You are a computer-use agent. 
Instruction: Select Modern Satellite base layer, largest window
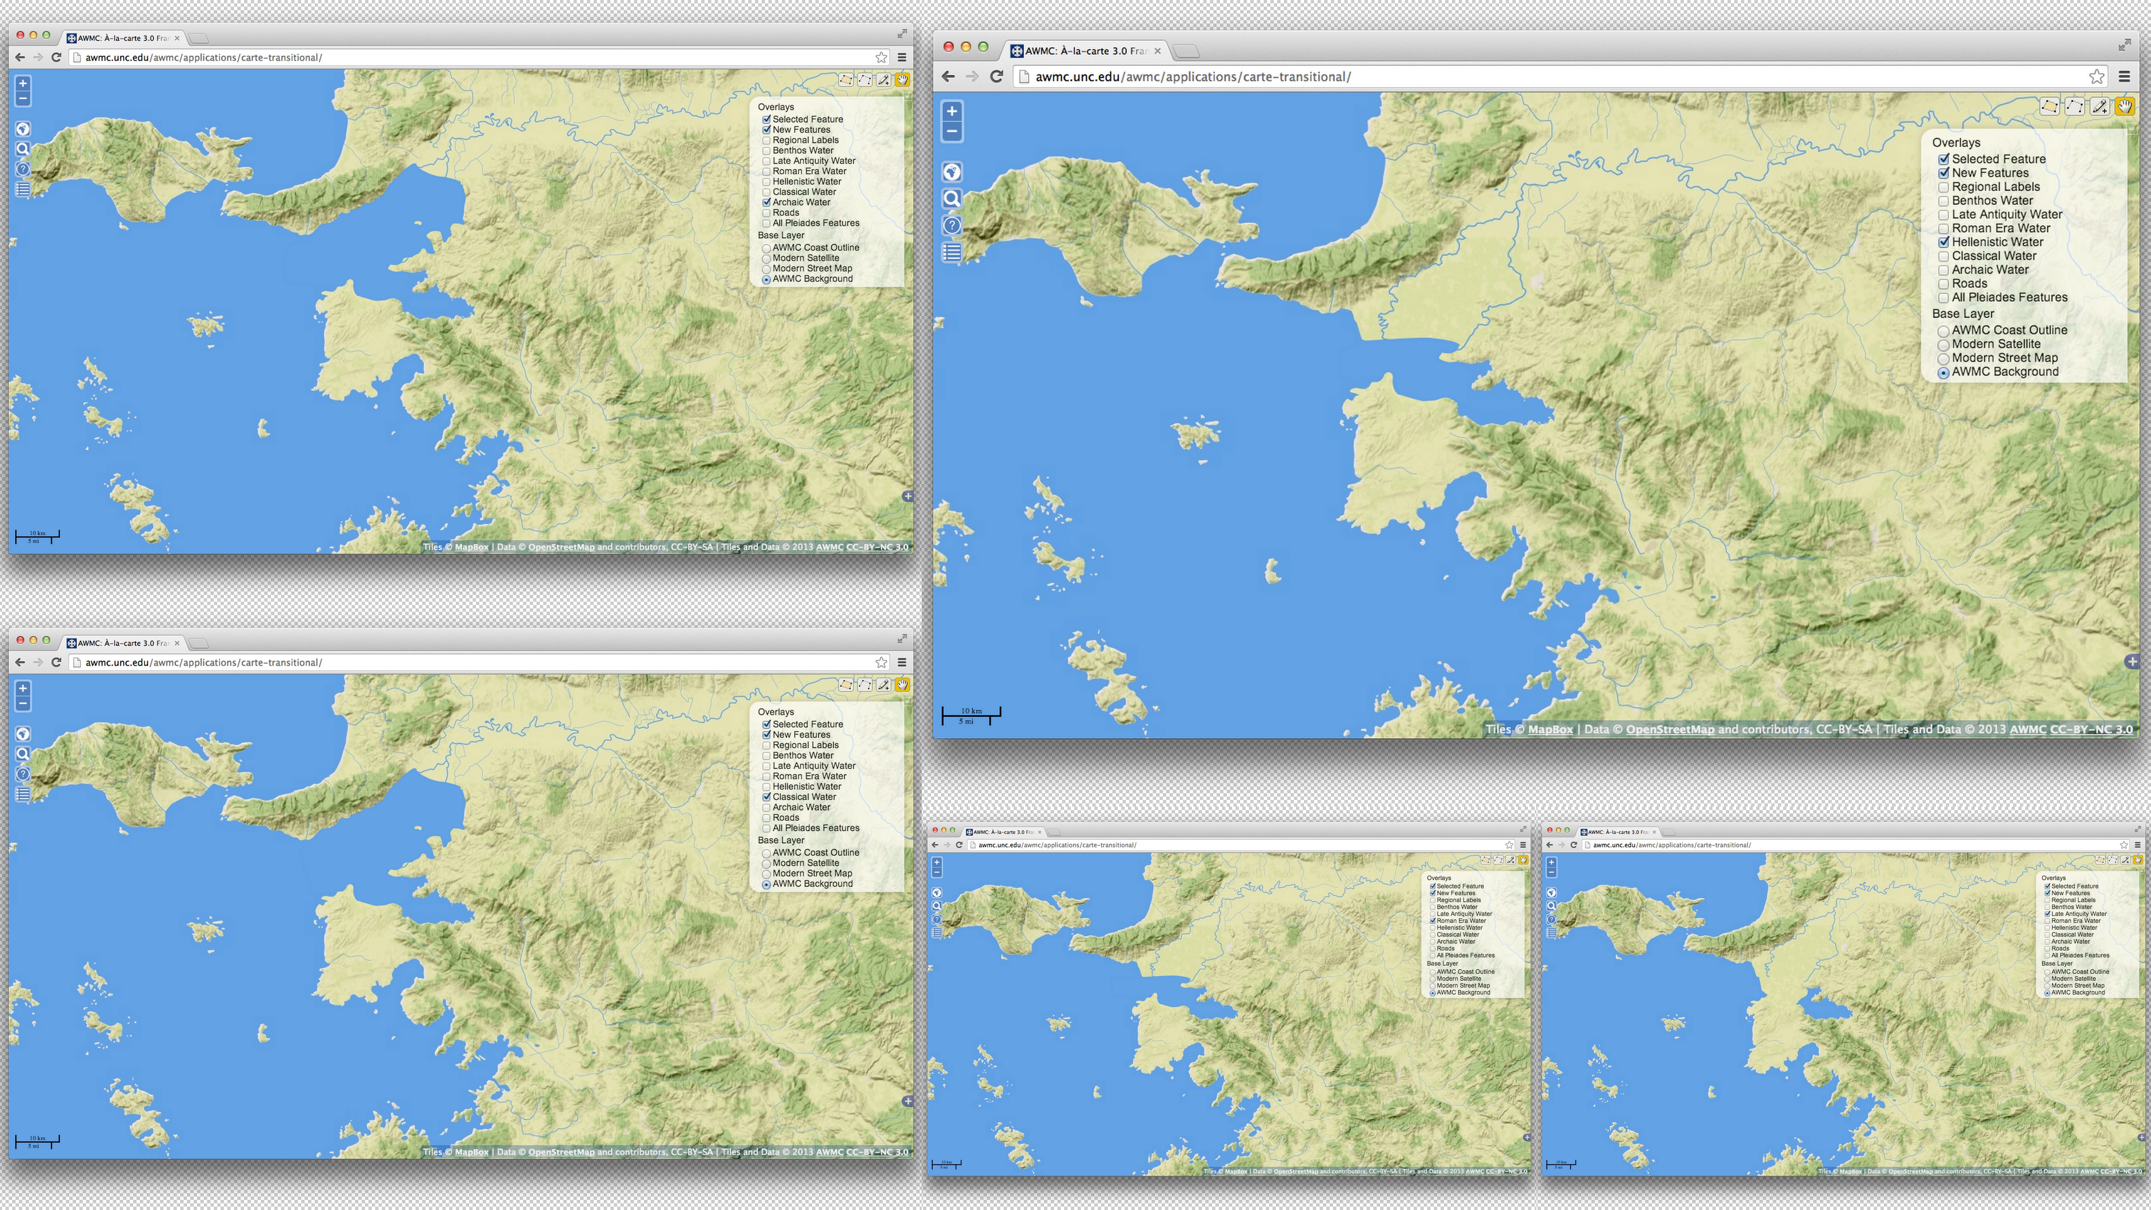pos(1943,345)
